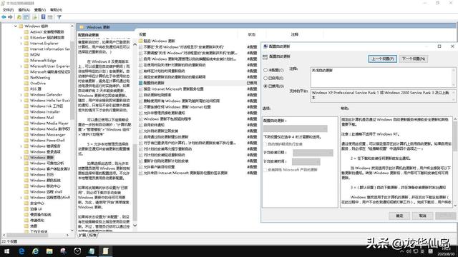This screenshot has height=257, width=458.
Task: Switch to the 扩展 tab
Action: 82,235
